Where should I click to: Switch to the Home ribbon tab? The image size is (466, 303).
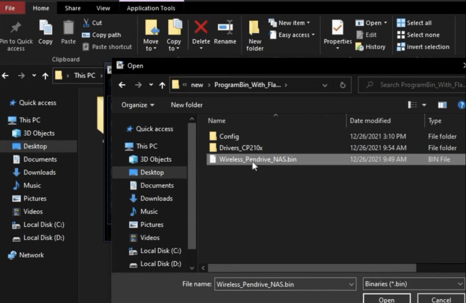point(41,8)
